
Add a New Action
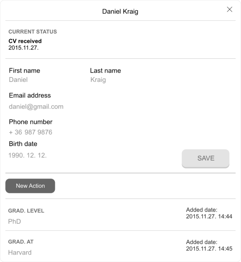click(x=30, y=186)
